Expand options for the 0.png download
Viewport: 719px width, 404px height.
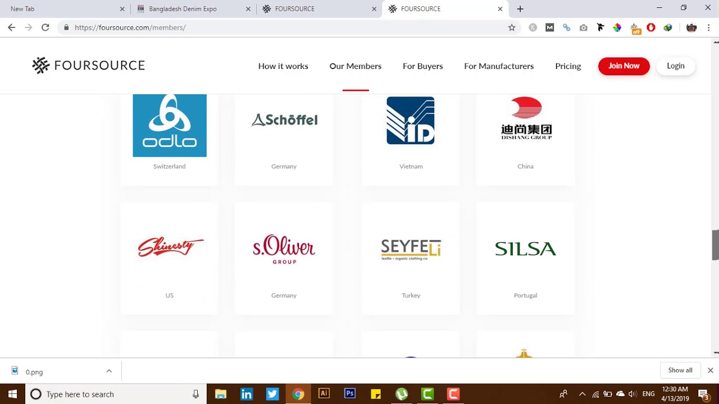point(109,371)
